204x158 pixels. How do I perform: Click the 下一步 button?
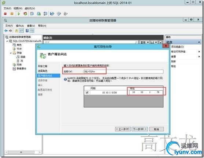click(x=140, y=129)
